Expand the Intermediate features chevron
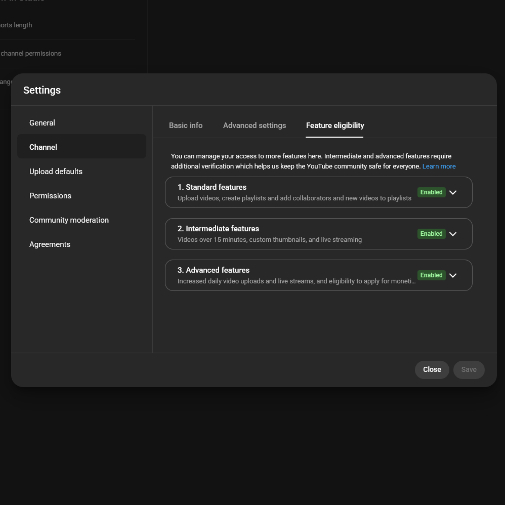The width and height of the screenshot is (505, 505). (x=453, y=234)
